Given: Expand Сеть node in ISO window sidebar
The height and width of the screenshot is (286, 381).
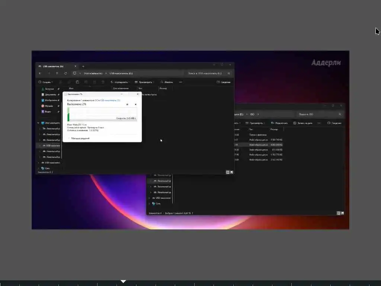Looking at the screenshot, I should (x=149, y=204).
